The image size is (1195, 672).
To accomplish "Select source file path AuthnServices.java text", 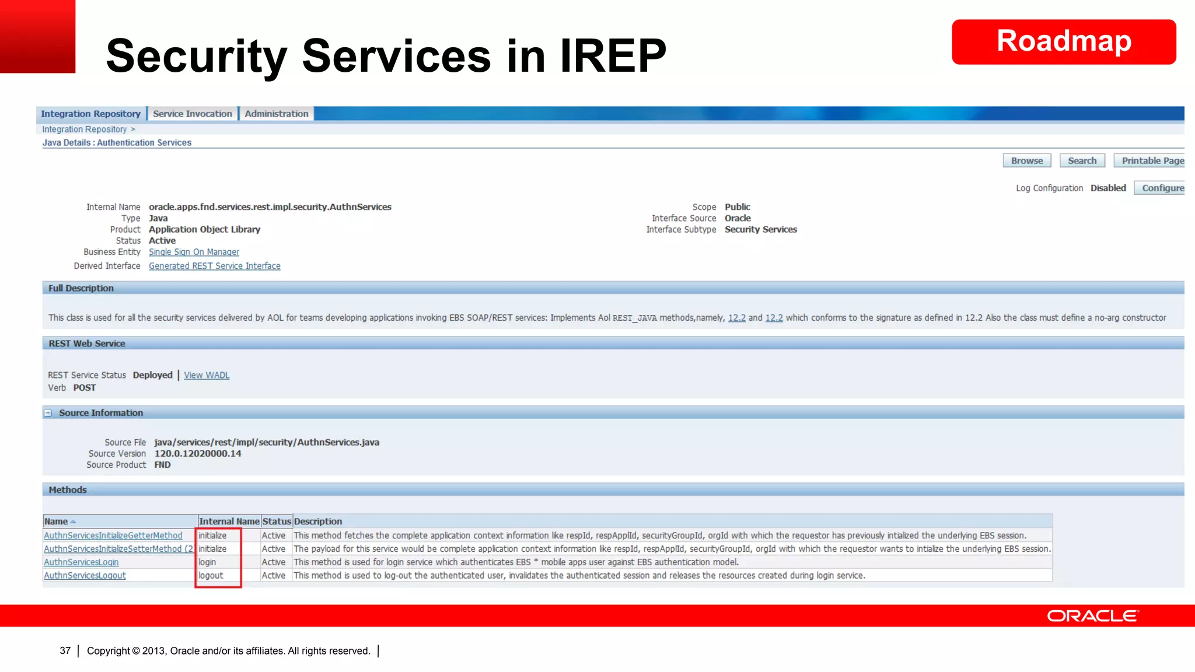I will tap(267, 442).
